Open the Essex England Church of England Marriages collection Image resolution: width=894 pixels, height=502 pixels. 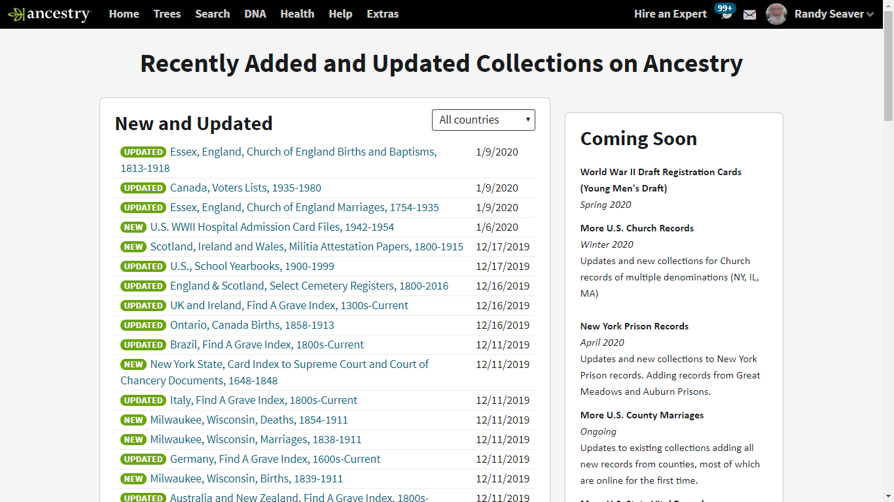coord(304,207)
